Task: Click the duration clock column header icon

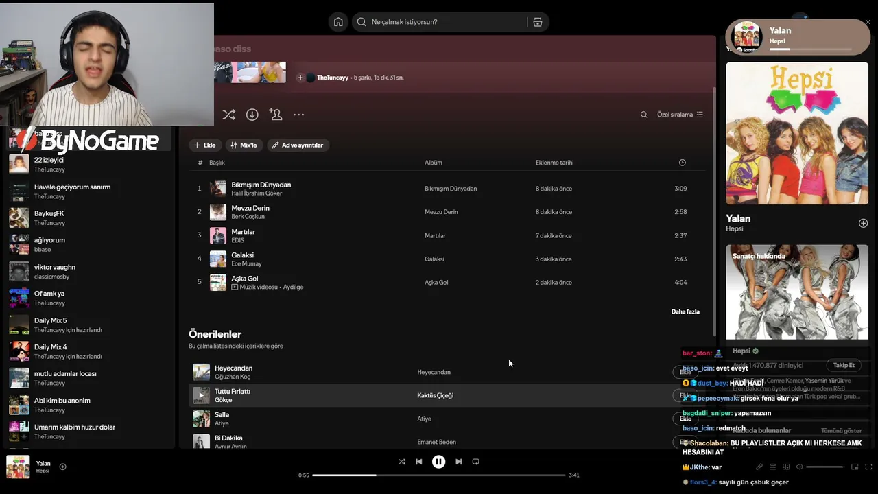Action: [682, 163]
